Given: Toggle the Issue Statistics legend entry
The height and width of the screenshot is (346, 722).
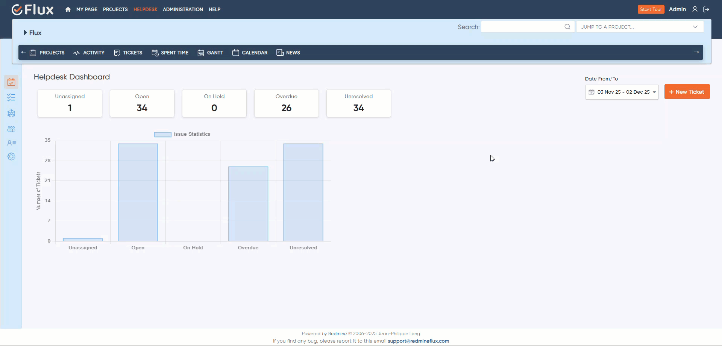Looking at the screenshot, I should coord(182,134).
